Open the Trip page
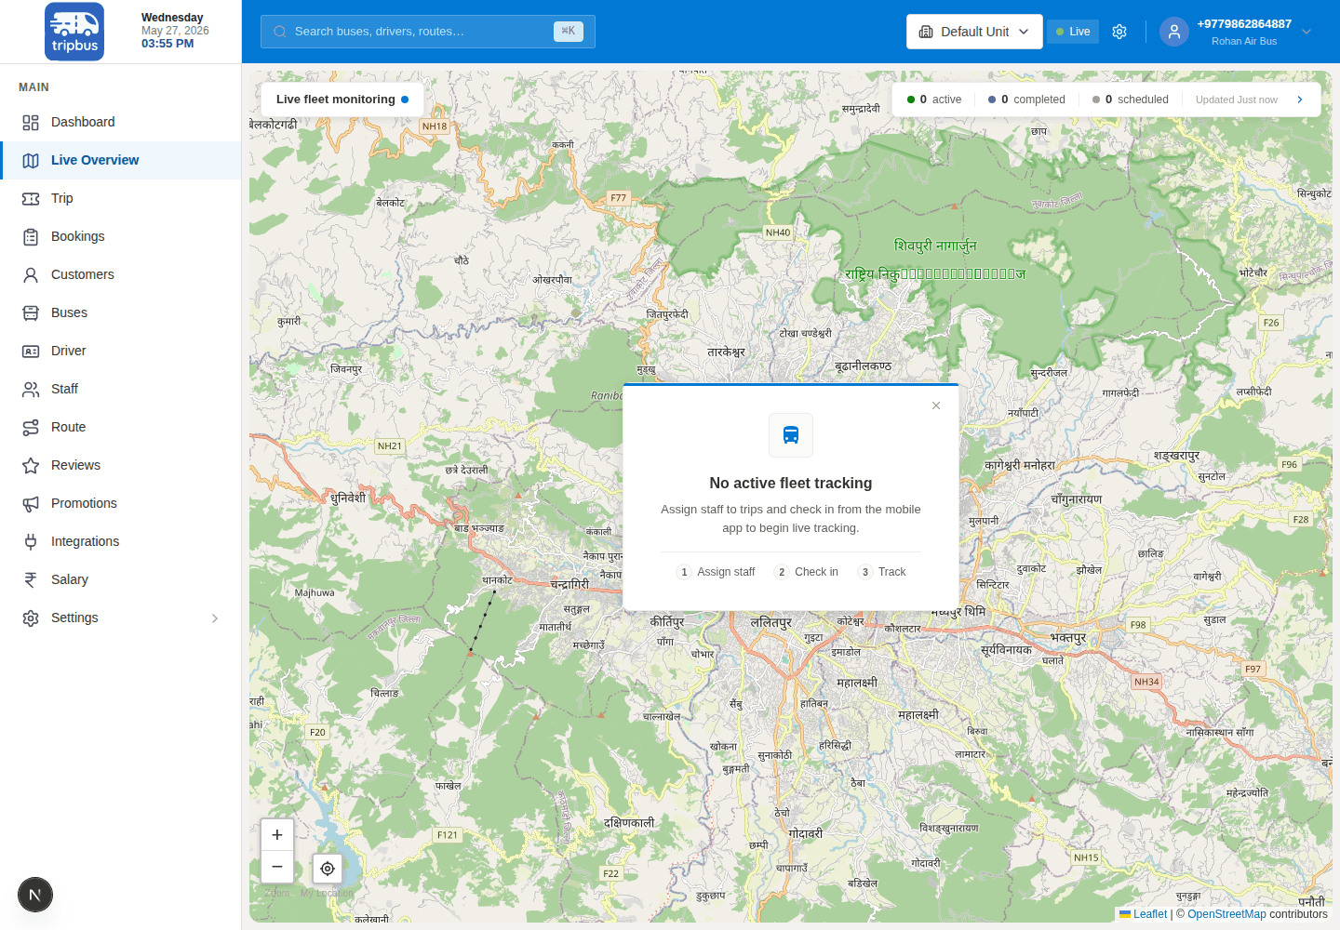Image resolution: width=1340 pixels, height=930 pixels. click(x=121, y=198)
